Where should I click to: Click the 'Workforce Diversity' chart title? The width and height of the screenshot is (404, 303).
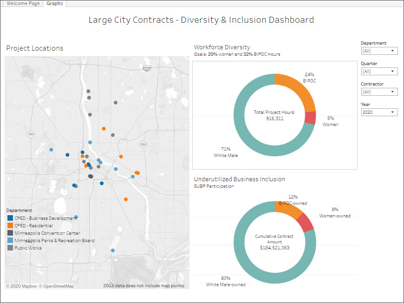coord(222,47)
